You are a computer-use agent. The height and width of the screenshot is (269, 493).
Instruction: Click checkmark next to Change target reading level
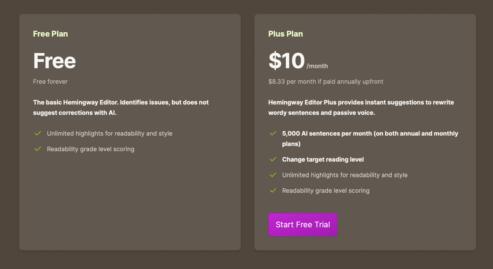tap(273, 159)
